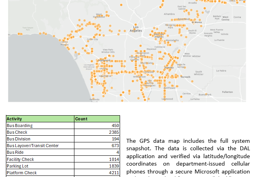
Task: Click the La Habra map label
Action: point(221,71)
